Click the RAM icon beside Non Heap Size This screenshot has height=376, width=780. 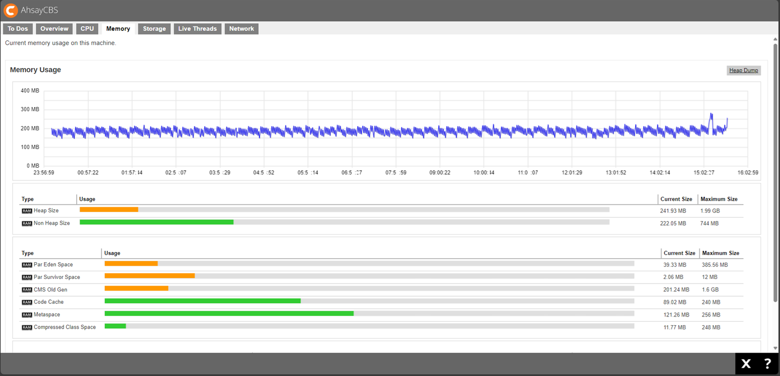tap(26, 224)
